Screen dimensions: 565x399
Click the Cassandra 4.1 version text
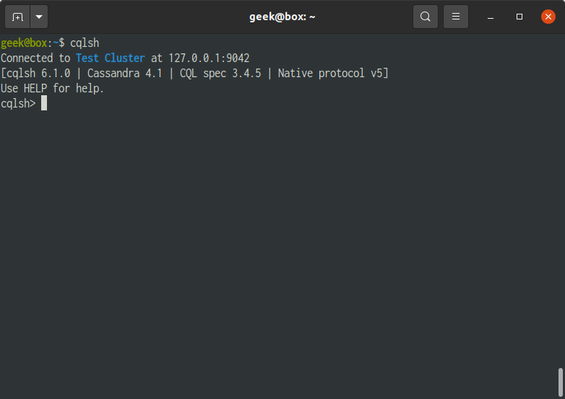tap(125, 74)
